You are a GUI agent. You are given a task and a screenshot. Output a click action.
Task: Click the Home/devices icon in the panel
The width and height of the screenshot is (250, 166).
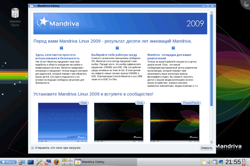tap(22, 162)
